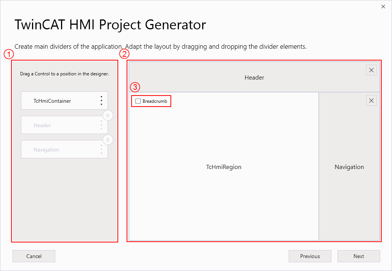
Task: Select the disabled Navigation control item
Action: pos(64,149)
